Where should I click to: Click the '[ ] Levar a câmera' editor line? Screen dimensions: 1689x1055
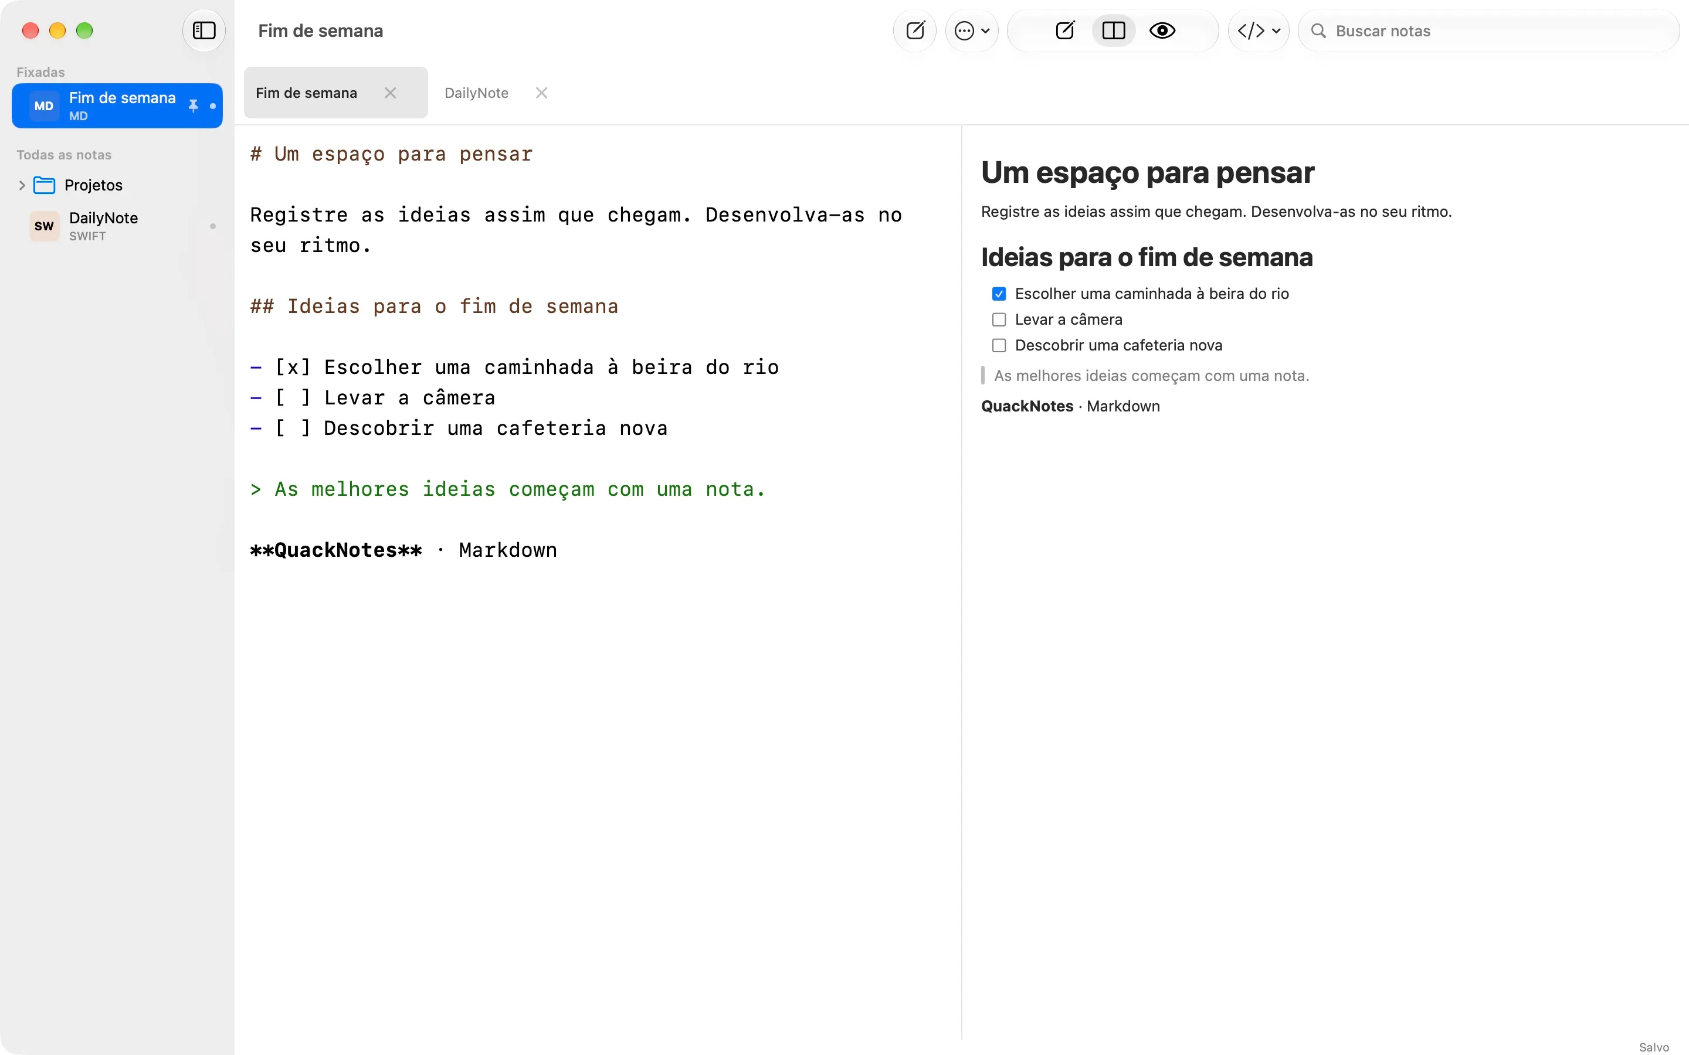[373, 398]
